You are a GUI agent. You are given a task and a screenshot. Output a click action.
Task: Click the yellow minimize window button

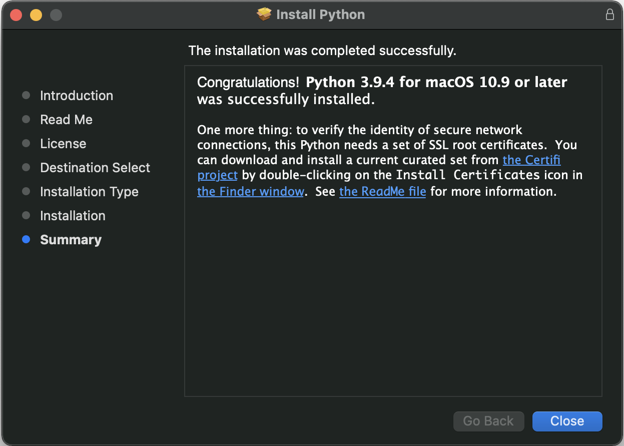coord(36,15)
